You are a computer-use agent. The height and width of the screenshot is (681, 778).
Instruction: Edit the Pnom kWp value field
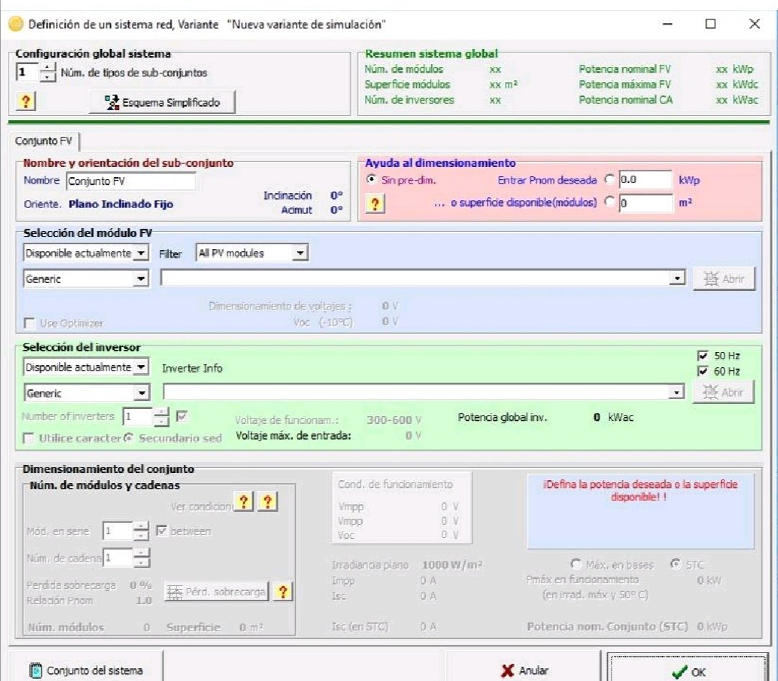point(645,179)
